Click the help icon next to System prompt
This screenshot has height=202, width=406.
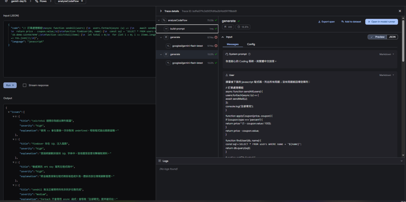[x=249, y=54]
